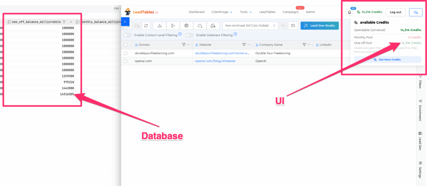Click the notifications bell icon

[x=349, y=12]
